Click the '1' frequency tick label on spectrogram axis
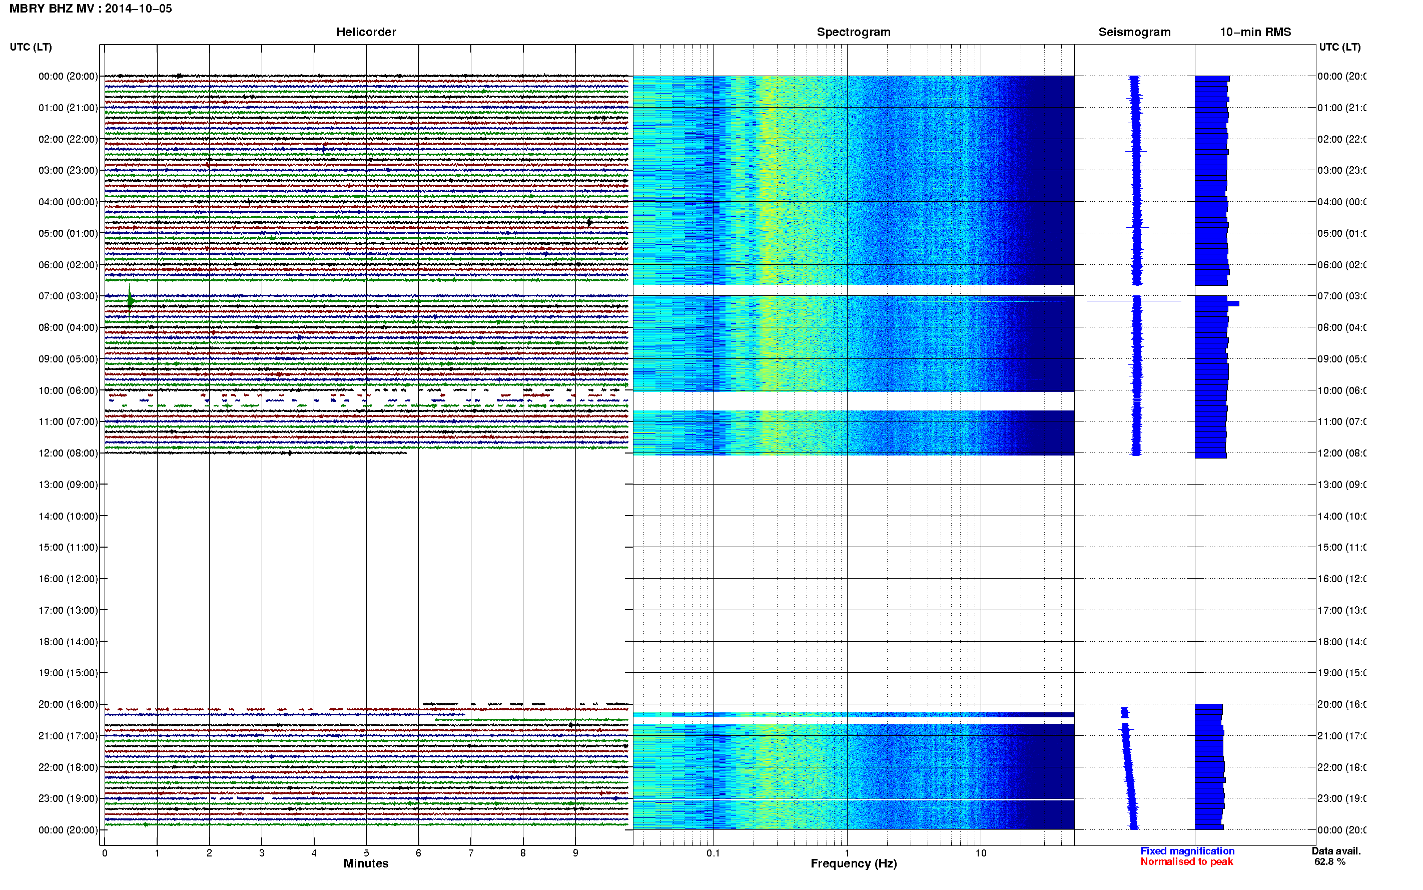This screenshot has width=1423, height=890. 847,853
